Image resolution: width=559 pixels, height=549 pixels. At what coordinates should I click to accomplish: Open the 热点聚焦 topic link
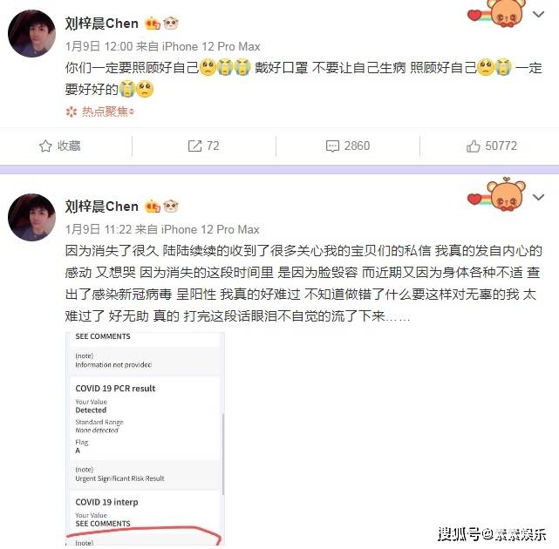click(106, 112)
